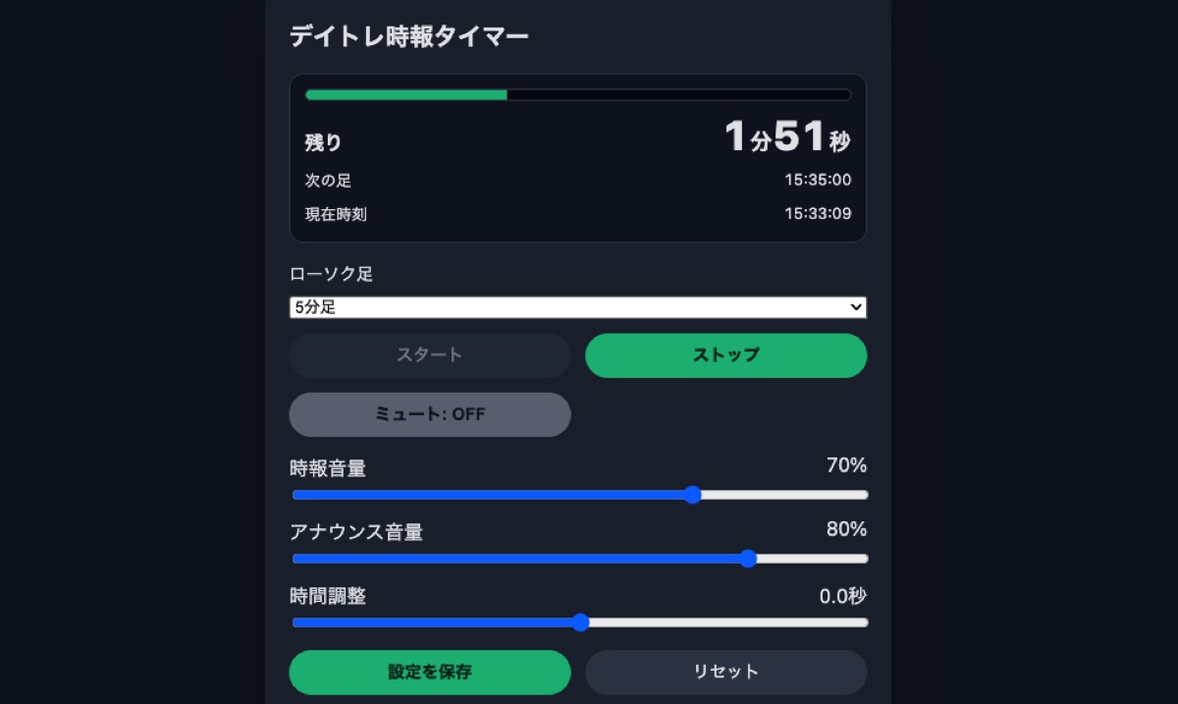This screenshot has height=704, width=1178.
Task: Reset settings using the リセット button
Action: [x=725, y=672]
